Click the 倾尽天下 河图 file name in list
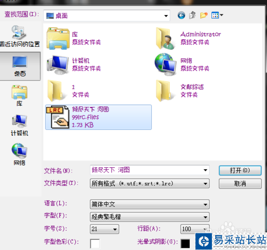Screen dimensions: 267x250 [x=90, y=110]
